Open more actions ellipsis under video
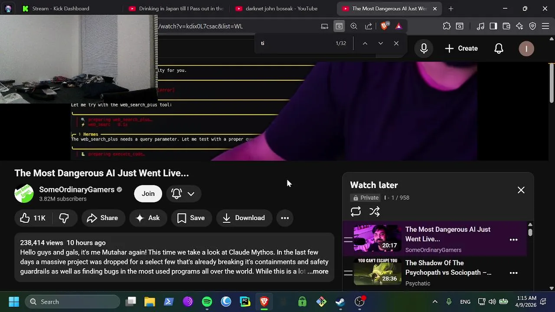Viewport: 555px width, 312px height. click(x=285, y=218)
